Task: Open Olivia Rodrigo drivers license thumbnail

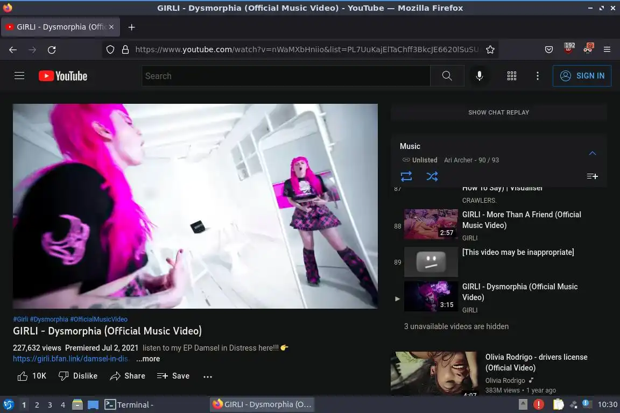Action: (x=434, y=374)
